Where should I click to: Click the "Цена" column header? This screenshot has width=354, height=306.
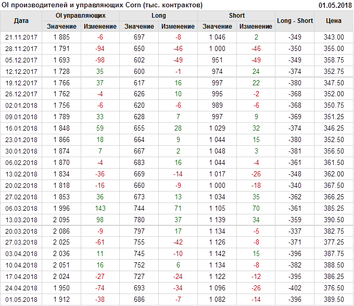tap(334, 21)
